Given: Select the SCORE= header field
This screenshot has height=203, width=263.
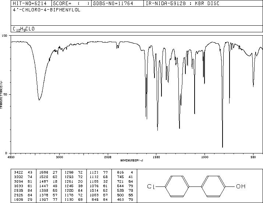Looking at the screenshot, I should point(71,3).
